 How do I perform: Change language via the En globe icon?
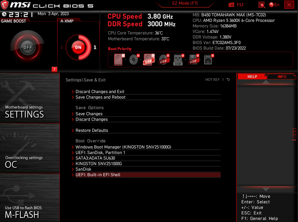(274, 5)
